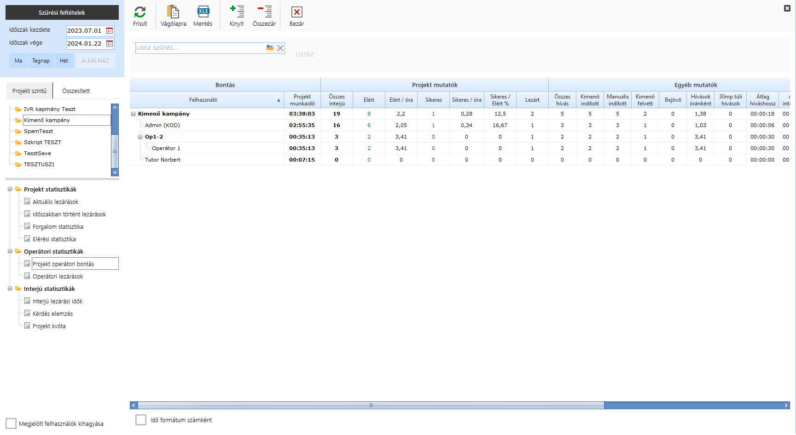Collapse the Projekt statisztikák tree node
The height and width of the screenshot is (435, 796).
click(10, 189)
